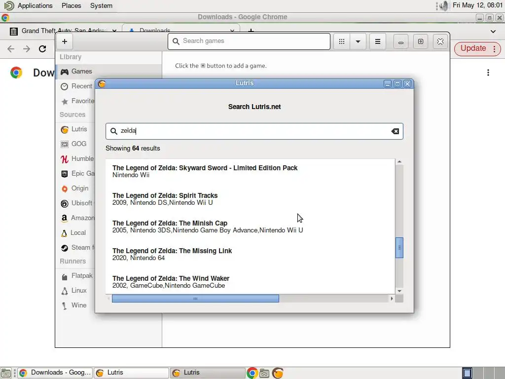505x379 pixels.
Task: Click the Update button in Chrome
Action: (x=473, y=48)
